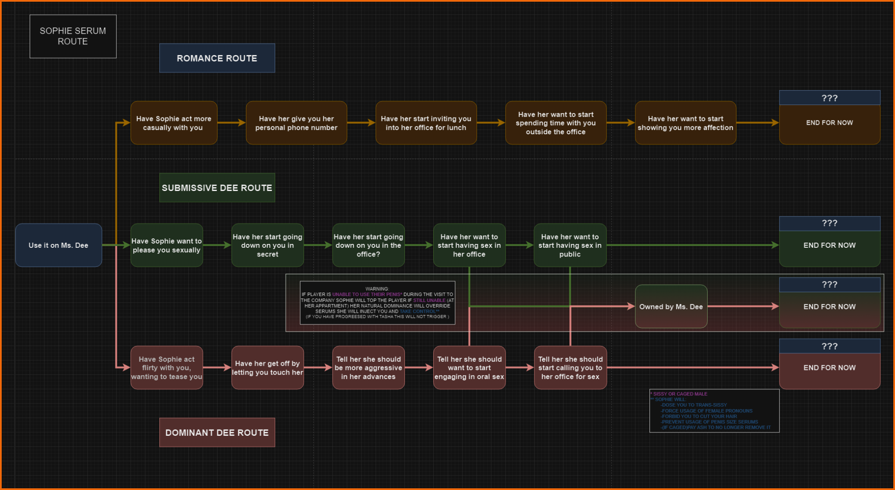Select the ROMANCE ROUTE label
Viewport: 895px width, 490px height.
point(217,58)
